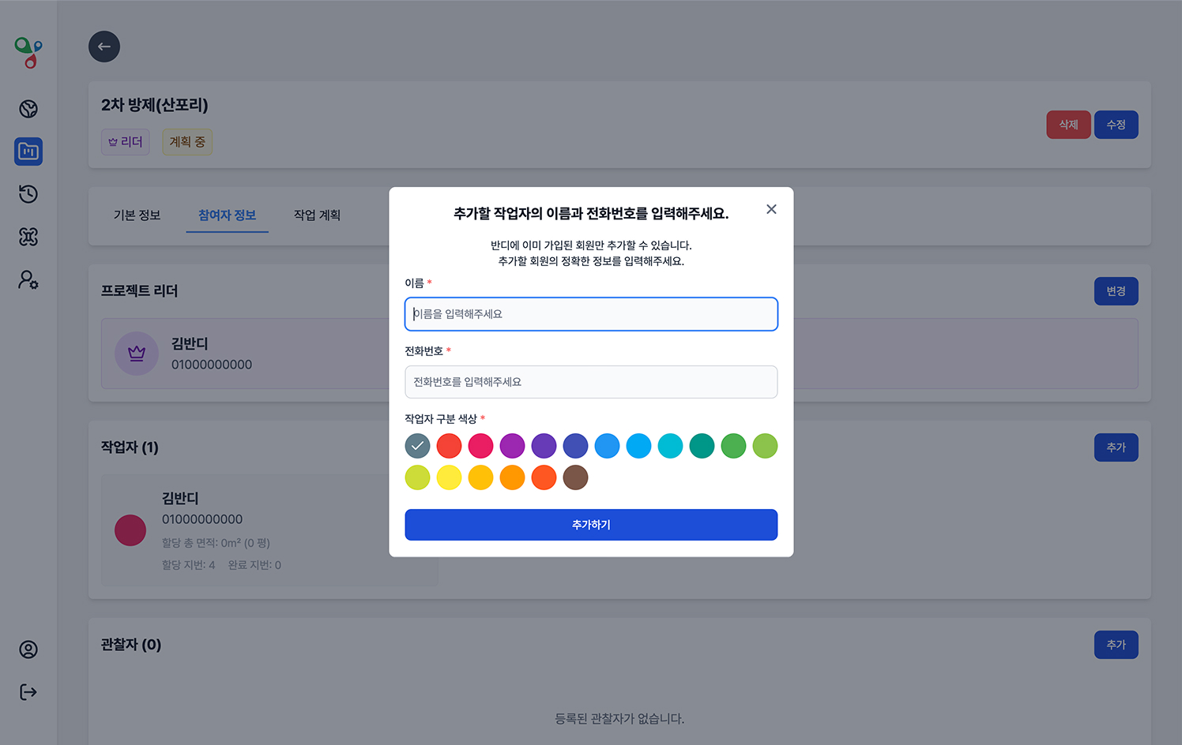Viewport: 1182px width, 745px height.
Task: Click the back arrow button
Action: (x=104, y=47)
